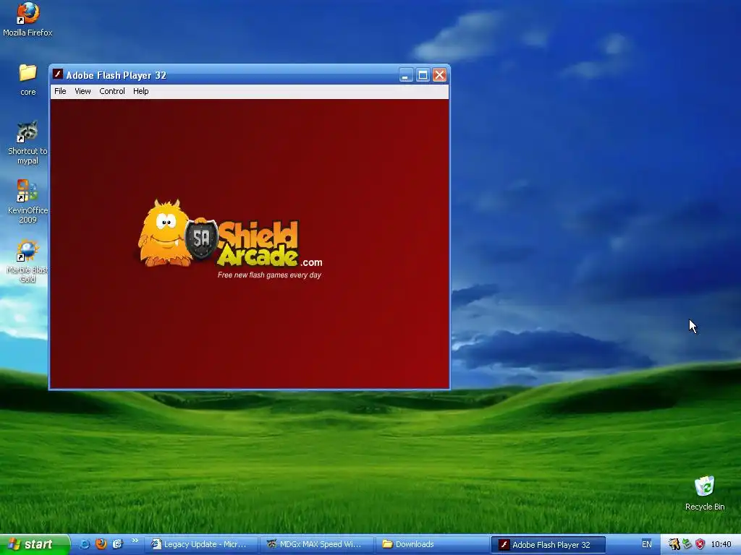741x555 pixels.
Task: Click the Flash icon in the title bar
Action: click(x=58, y=74)
